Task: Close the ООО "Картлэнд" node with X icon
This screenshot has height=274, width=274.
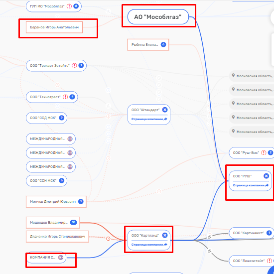Action: point(165,235)
